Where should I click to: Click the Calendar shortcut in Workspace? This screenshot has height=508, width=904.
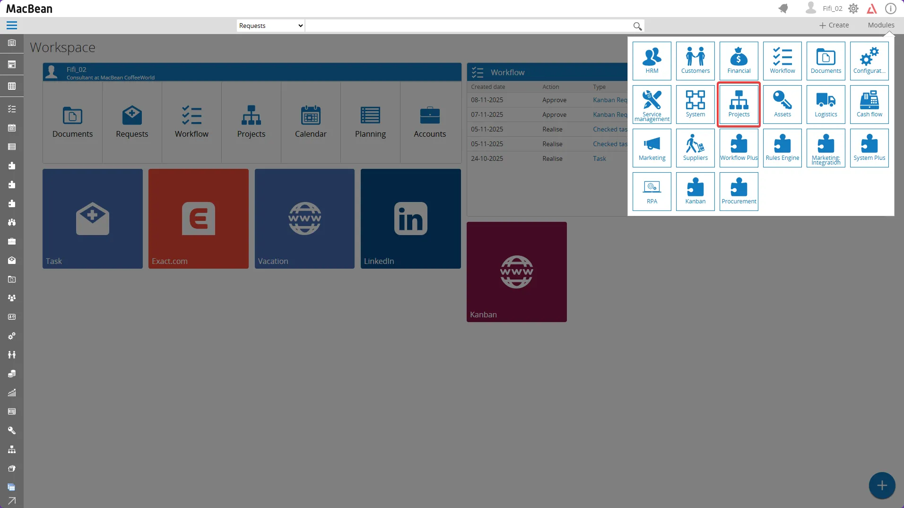tap(311, 122)
